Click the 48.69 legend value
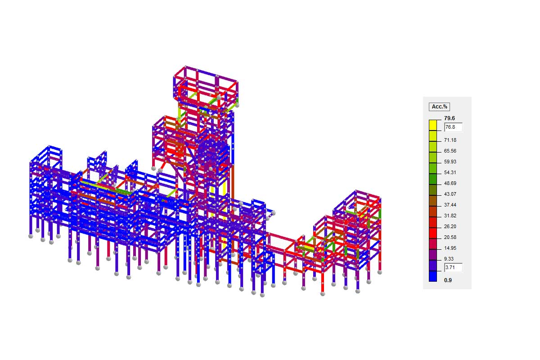Screen dimensions: 540x360 tap(450, 183)
